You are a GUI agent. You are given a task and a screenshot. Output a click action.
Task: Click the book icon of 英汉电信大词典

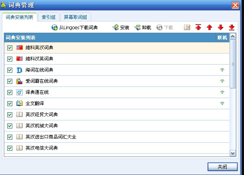click(x=20, y=148)
